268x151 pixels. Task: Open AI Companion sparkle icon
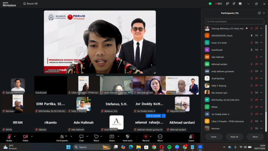(x=234, y=3)
